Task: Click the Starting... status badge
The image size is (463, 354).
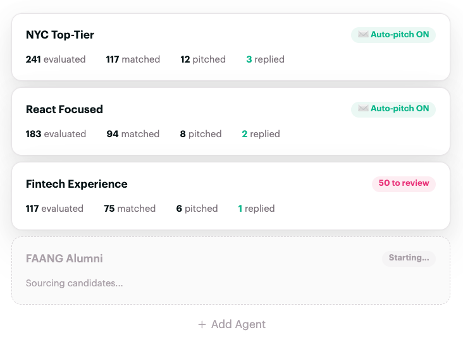Action: 409,258
